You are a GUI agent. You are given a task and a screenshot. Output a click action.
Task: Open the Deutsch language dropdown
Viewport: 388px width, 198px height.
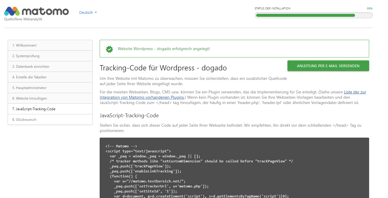[86, 13]
